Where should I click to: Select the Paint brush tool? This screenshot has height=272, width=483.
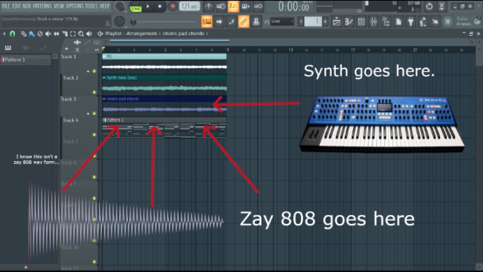[31, 34]
